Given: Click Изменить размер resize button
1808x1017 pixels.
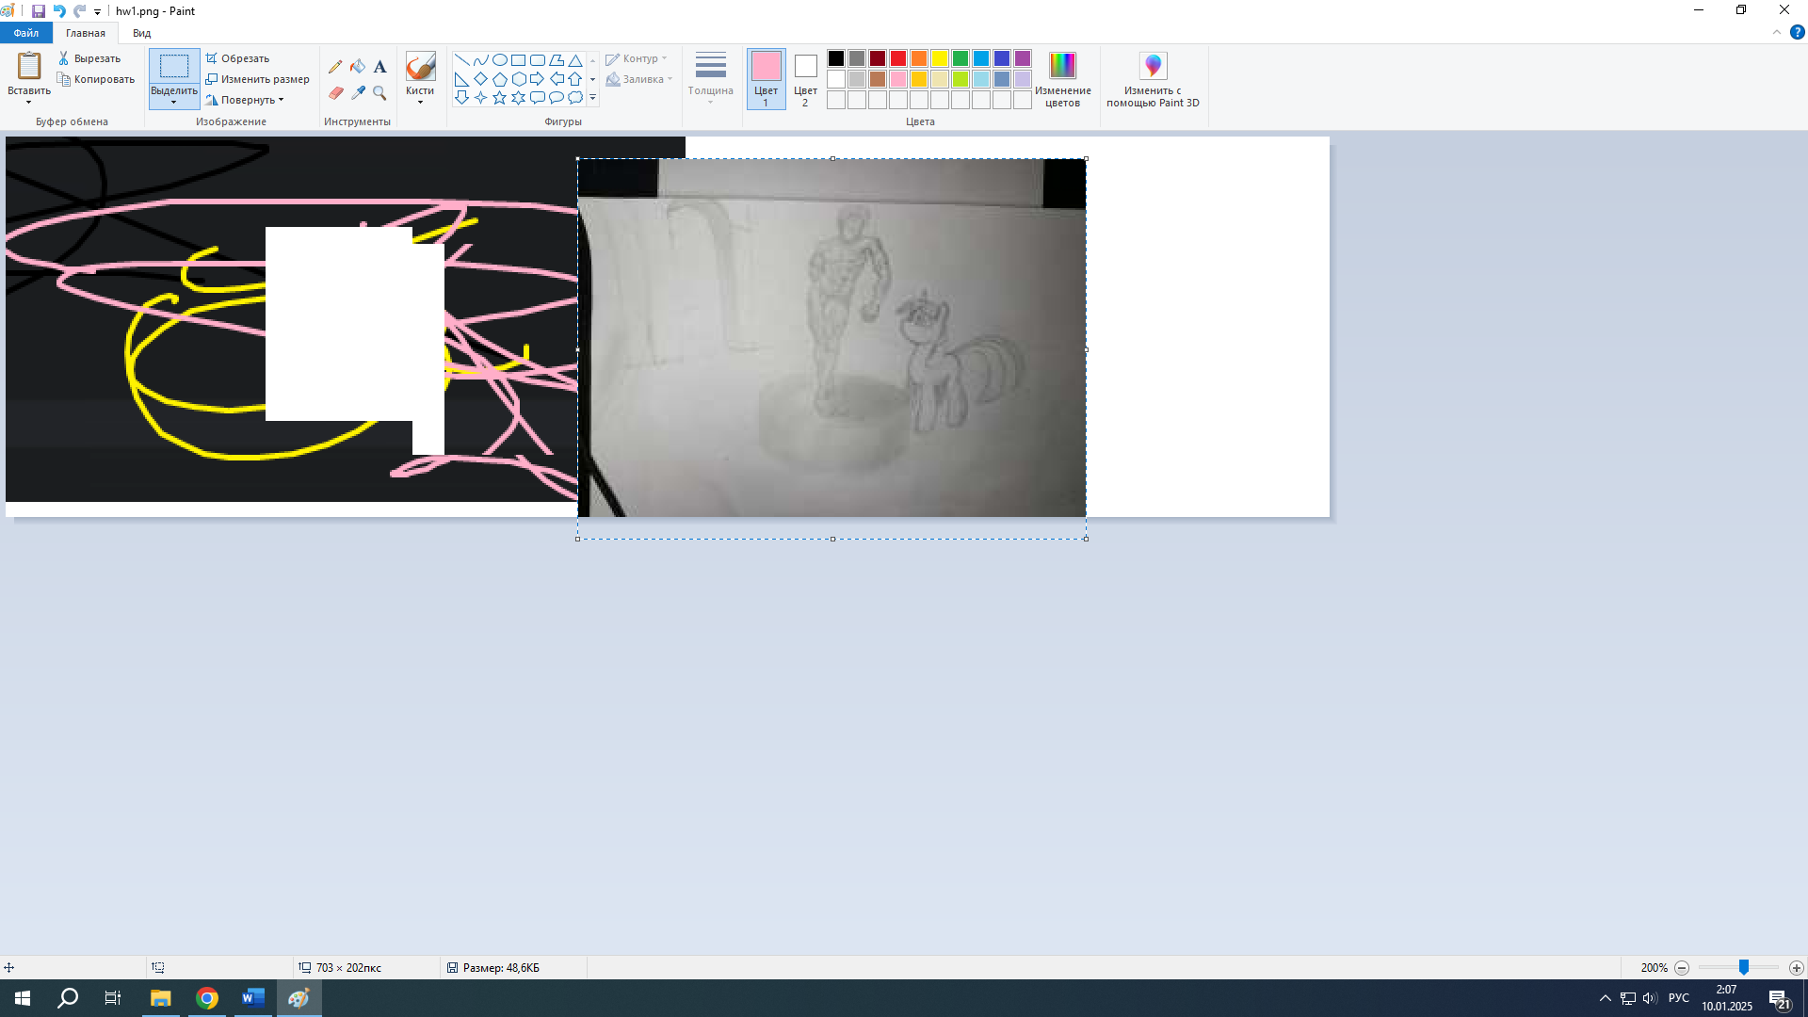Looking at the screenshot, I should pos(258,79).
